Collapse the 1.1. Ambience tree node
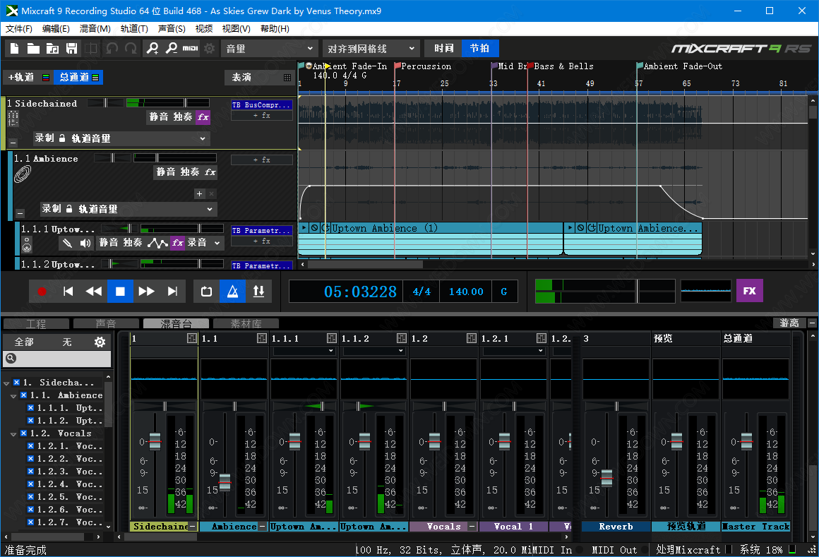Viewport: 819px width, 557px height. coord(13,395)
